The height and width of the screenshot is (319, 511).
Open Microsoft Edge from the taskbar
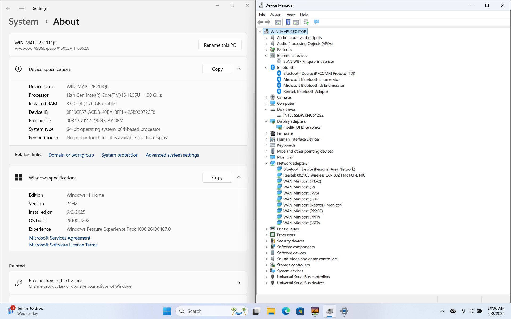[286, 311]
